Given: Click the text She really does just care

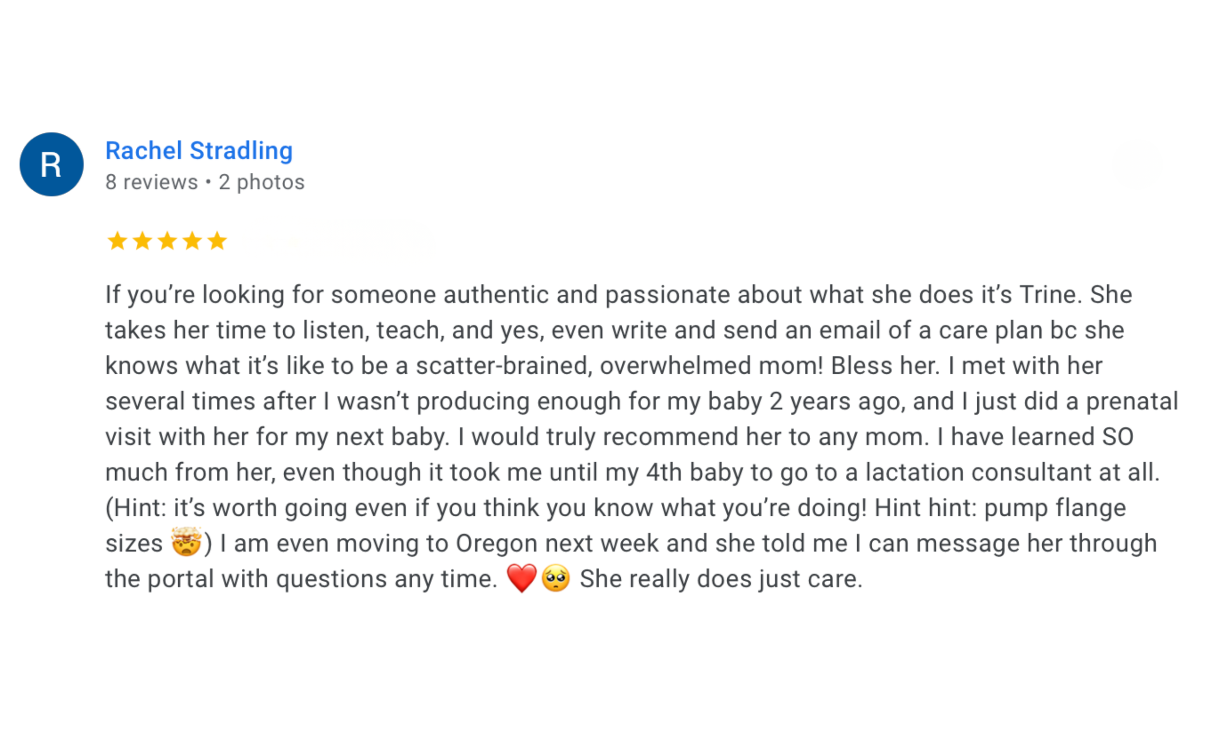Looking at the screenshot, I should click(x=720, y=579).
